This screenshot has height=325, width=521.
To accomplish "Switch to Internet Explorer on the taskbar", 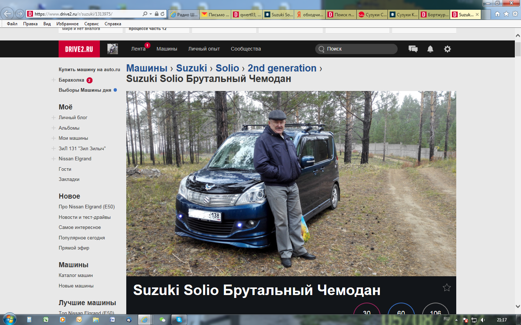I will (144, 320).
